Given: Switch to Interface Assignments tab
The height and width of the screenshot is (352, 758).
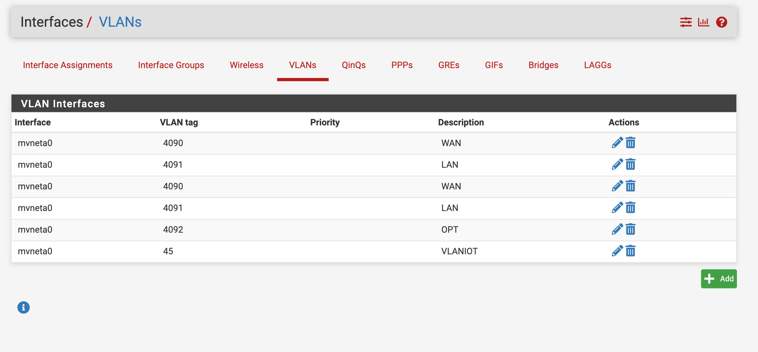Looking at the screenshot, I should 68,65.
